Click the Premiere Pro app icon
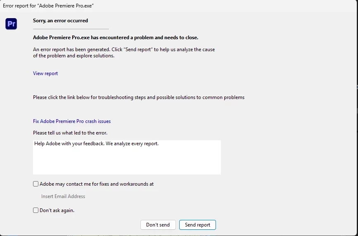This screenshot has height=236, width=358. (x=11, y=24)
